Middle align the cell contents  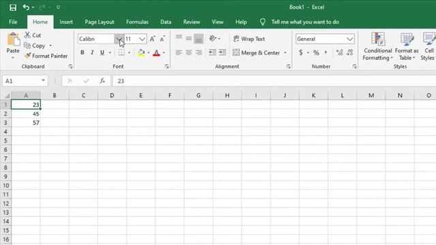[x=189, y=39]
